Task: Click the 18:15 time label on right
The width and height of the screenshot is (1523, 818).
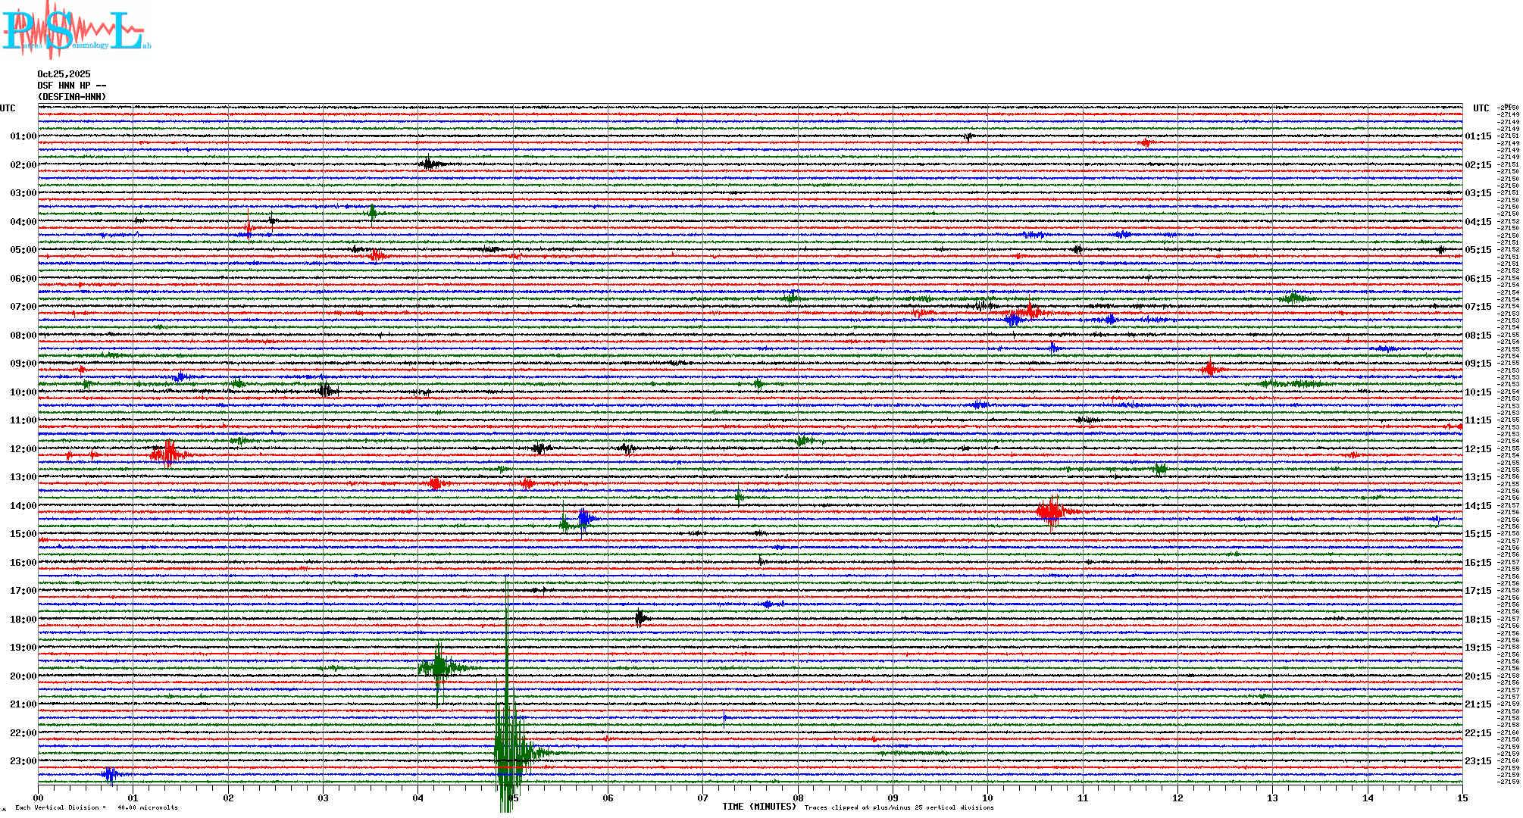Action: click(x=1478, y=620)
